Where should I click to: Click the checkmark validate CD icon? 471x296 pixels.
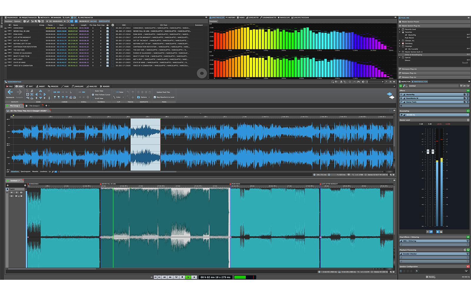coord(28,21)
